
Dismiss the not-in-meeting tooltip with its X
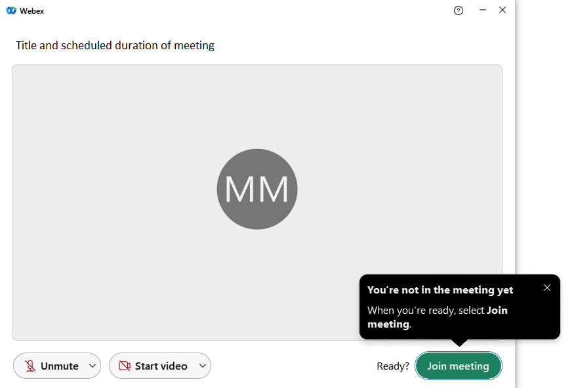(547, 288)
